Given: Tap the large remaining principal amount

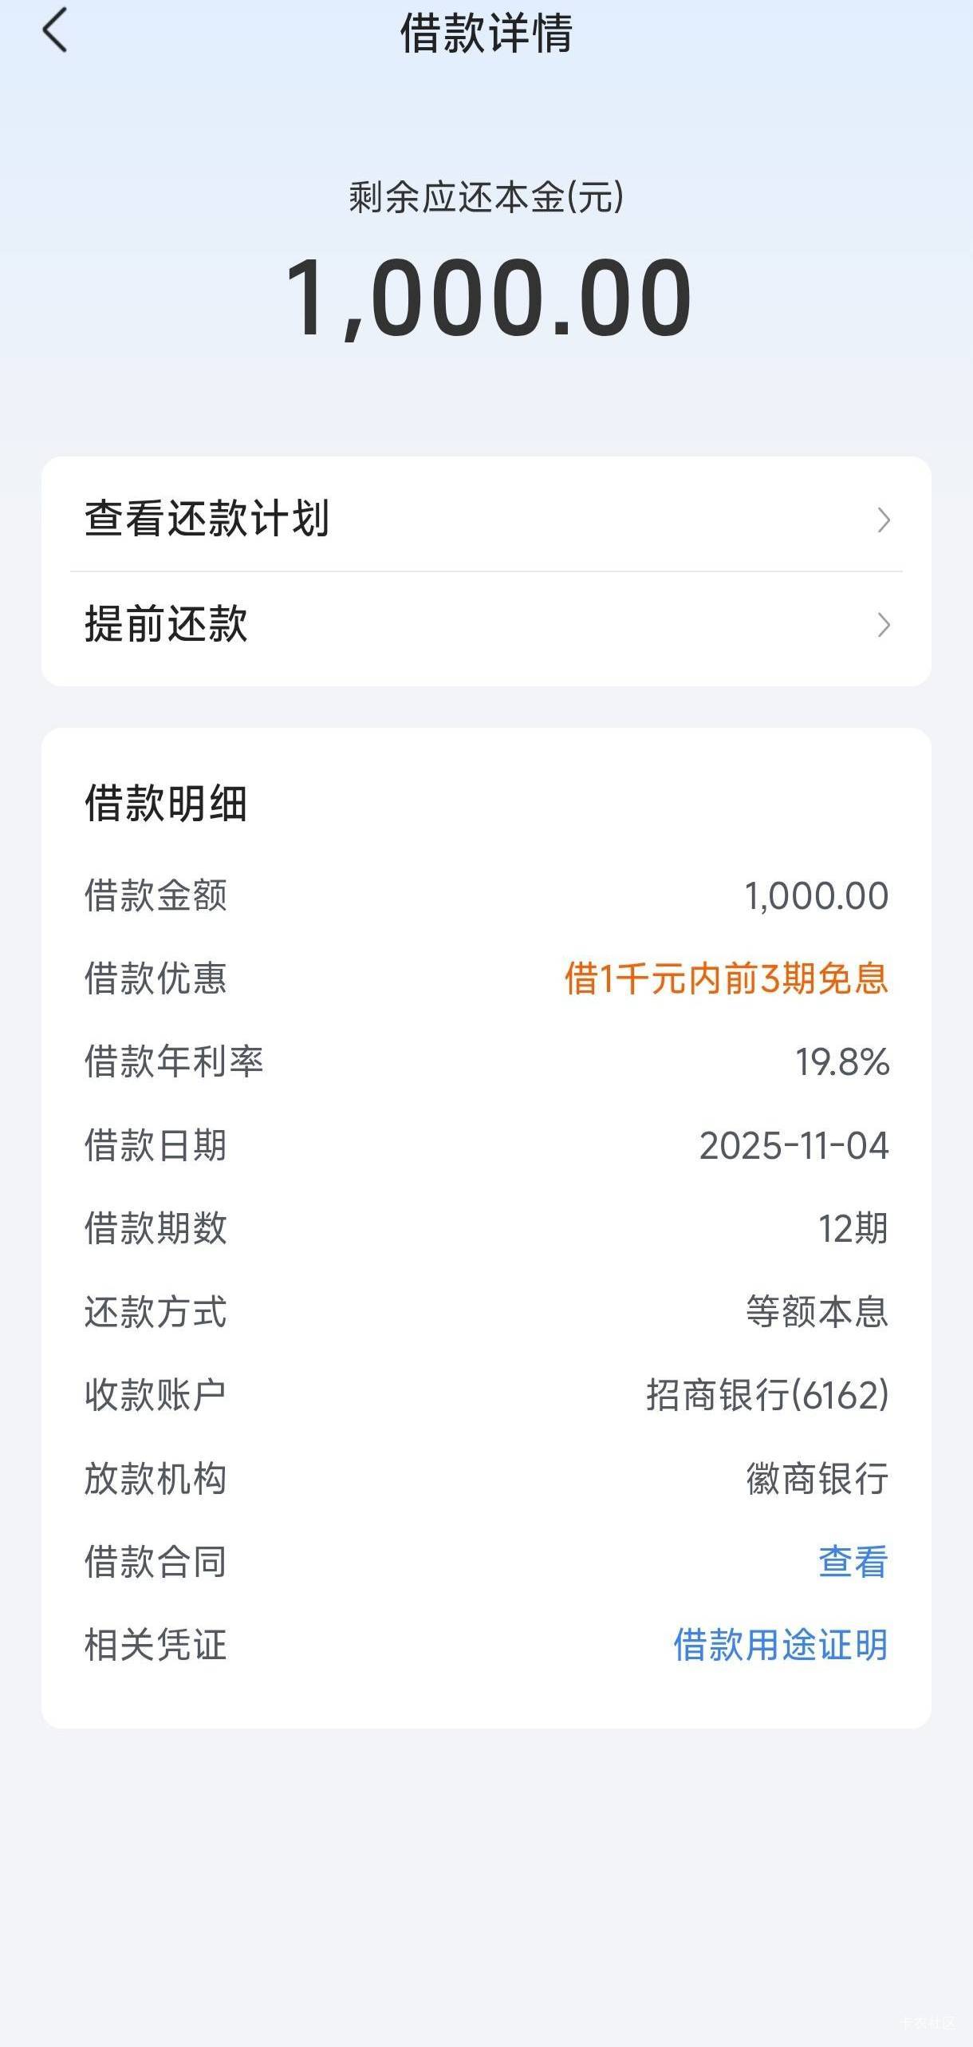Looking at the screenshot, I should click(x=486, y=298).
